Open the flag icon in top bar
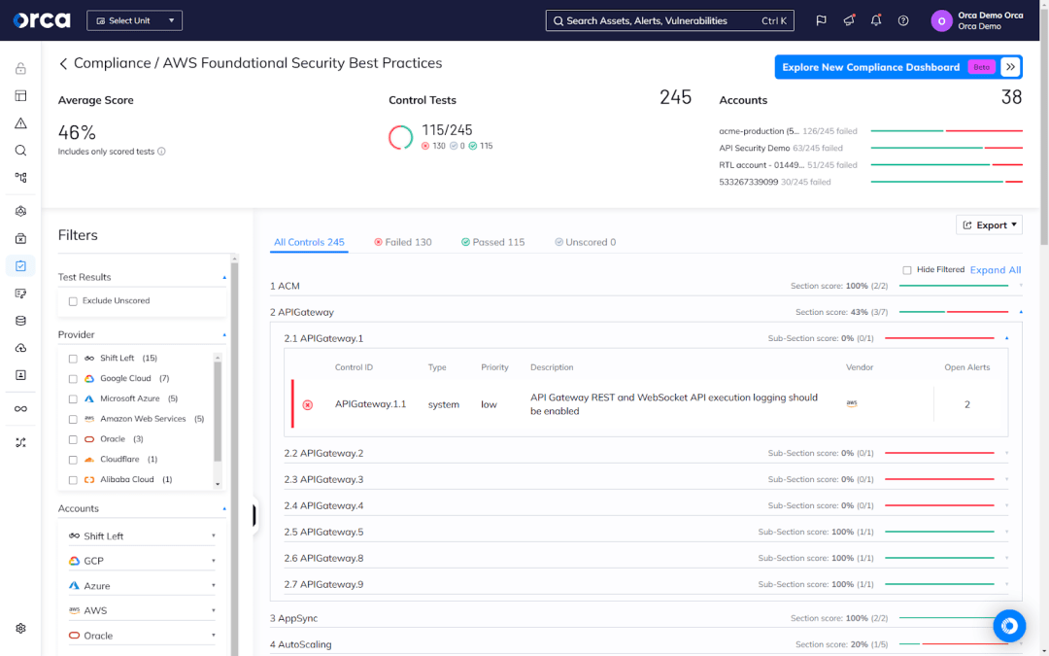The height and width of the screenshot is (656, 1049). 821,20
